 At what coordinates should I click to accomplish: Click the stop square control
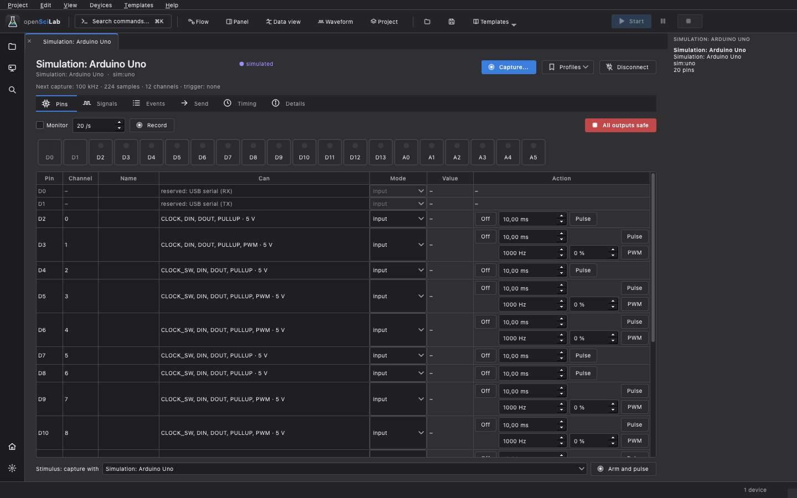pyautogui.click(x=690, y=22)
